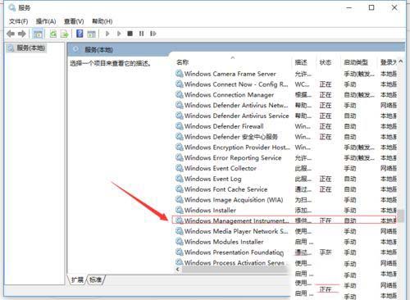Click the Restart Service toolbar icon

click(153, 34)
